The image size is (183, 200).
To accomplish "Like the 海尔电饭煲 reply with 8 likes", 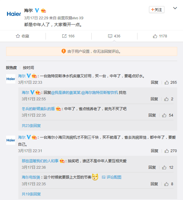I will pos(166,184).
